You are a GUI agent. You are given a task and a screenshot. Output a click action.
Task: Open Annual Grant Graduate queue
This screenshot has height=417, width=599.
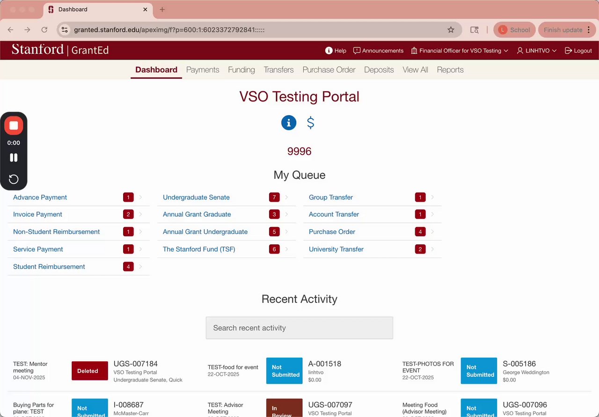pos(197,214)
